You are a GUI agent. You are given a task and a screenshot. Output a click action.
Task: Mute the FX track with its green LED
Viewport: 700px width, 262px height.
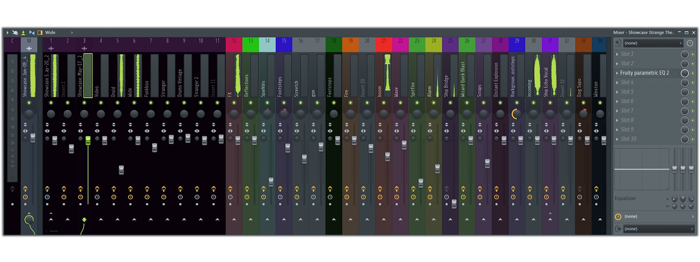pos(234,103)
